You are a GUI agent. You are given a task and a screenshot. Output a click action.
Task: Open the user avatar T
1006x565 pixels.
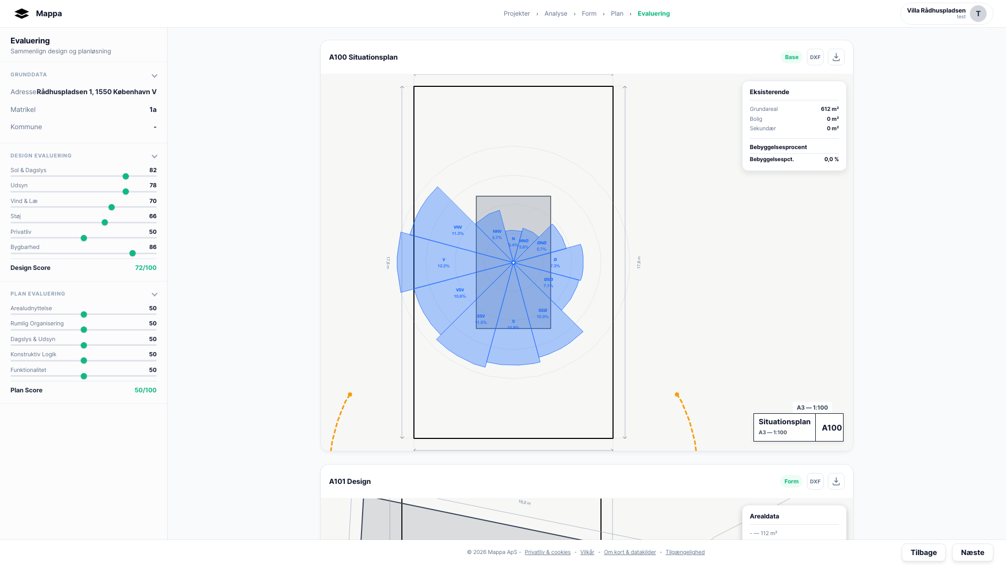tap(978, 14)
